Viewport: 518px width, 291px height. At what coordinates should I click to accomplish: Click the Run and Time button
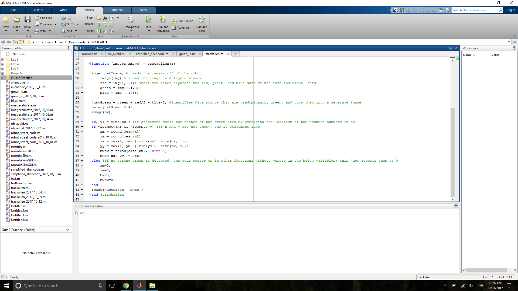[x=202, y=24]
